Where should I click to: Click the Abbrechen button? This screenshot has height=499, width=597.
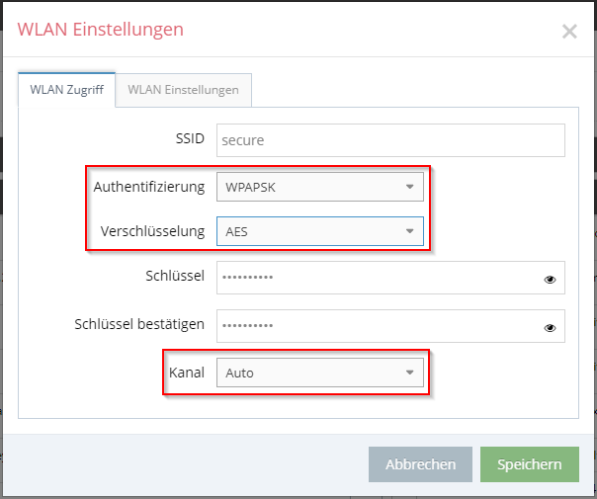tap(420, 464)
